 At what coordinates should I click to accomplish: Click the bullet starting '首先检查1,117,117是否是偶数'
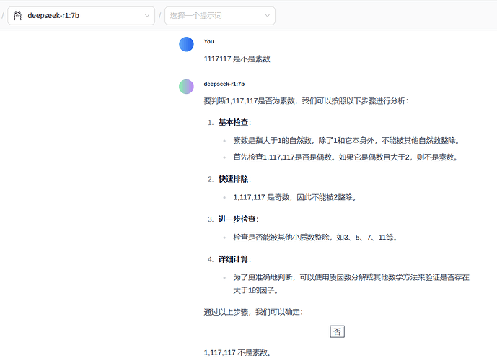coord(346,157)
